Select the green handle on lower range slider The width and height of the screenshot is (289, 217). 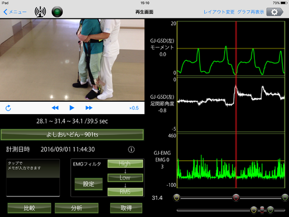[x=270, y=210]
